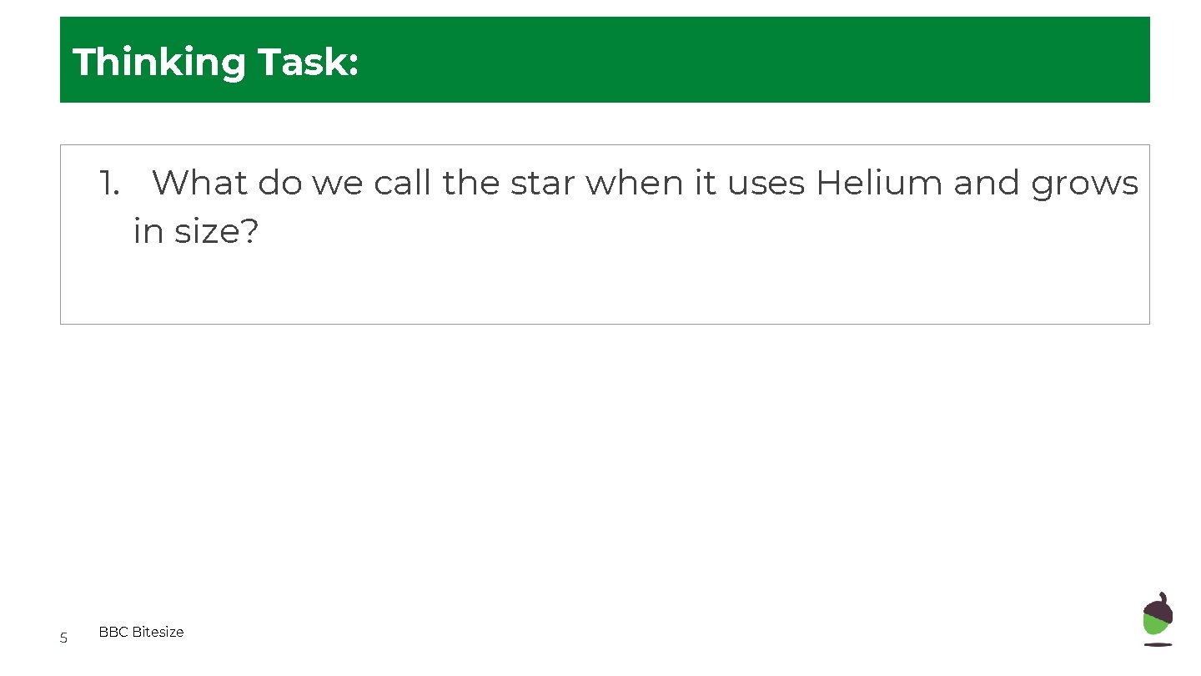This screenshot has height=676, width=1201.
Task: Click the word 'What' in the question
Action: [199, 183]
